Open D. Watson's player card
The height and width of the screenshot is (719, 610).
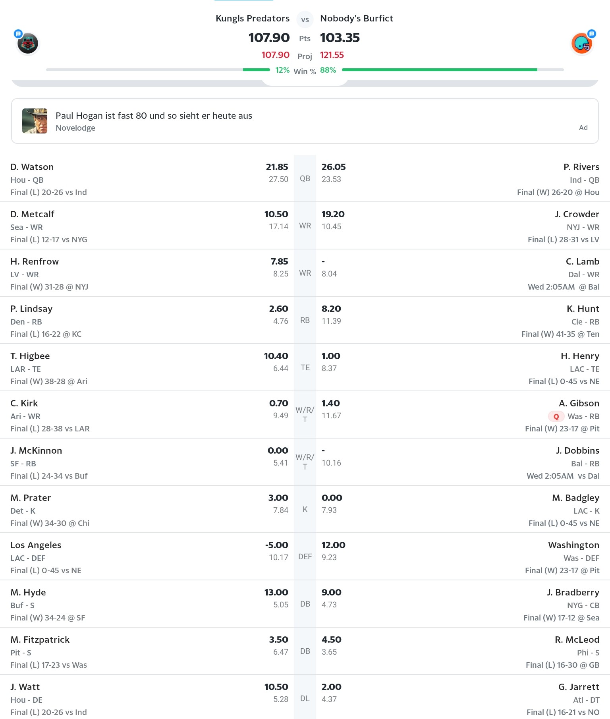tap(32, 167)
